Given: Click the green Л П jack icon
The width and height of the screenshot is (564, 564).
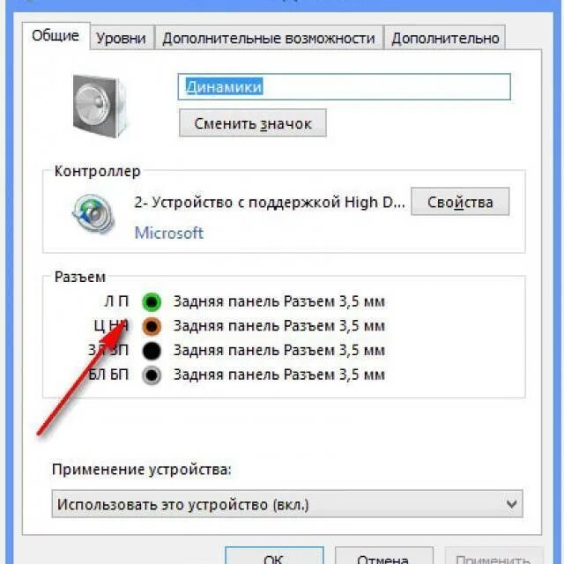Looking at the screenshot, I should [152, 301].
